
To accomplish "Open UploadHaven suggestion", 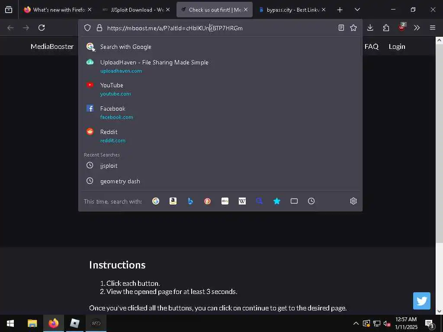I will [220, 66].
